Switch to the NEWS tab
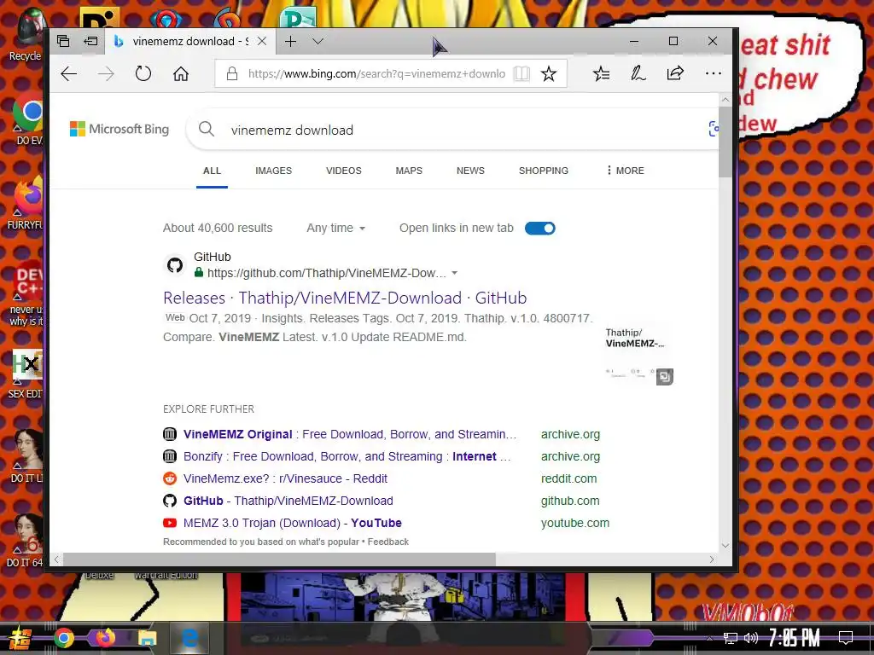 pos(470,171)
